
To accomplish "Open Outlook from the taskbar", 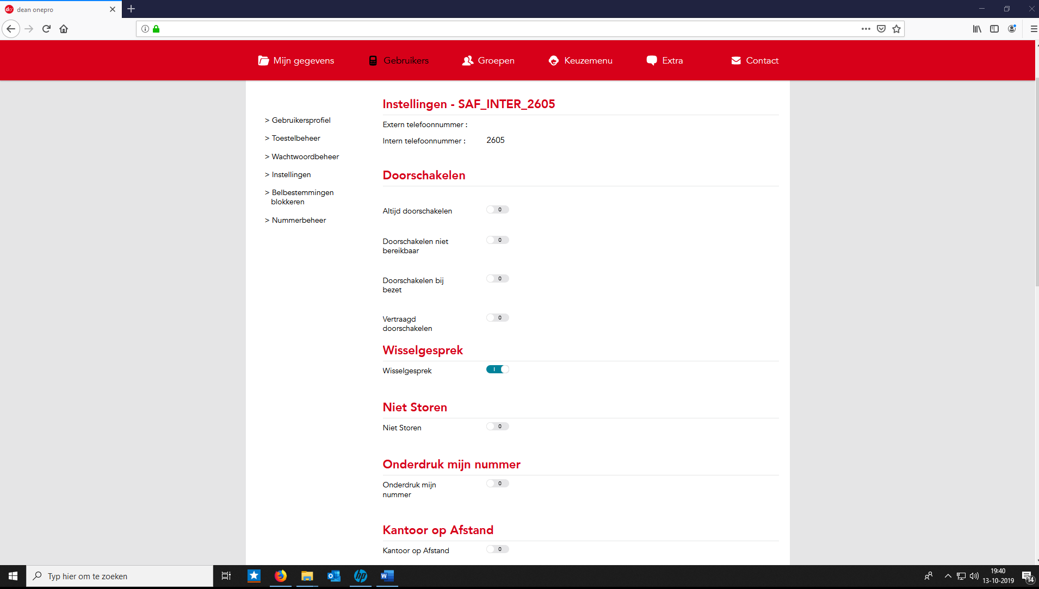I will [x=334, y=576].
